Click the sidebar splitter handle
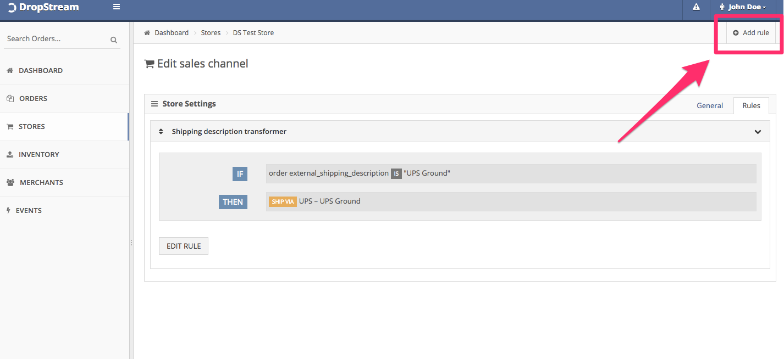This screenshot has height=359, width=784. (131, 242)
